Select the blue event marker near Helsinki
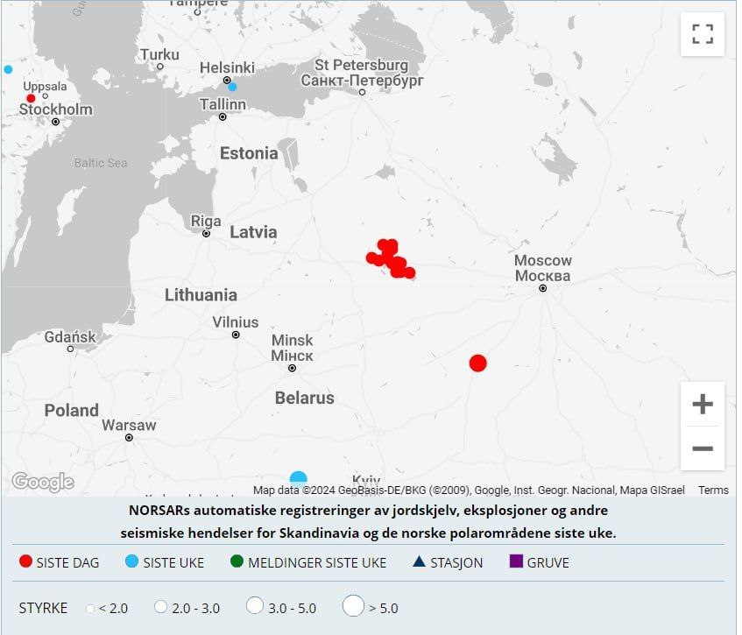 pyautogui.click(x=232, y=87)
